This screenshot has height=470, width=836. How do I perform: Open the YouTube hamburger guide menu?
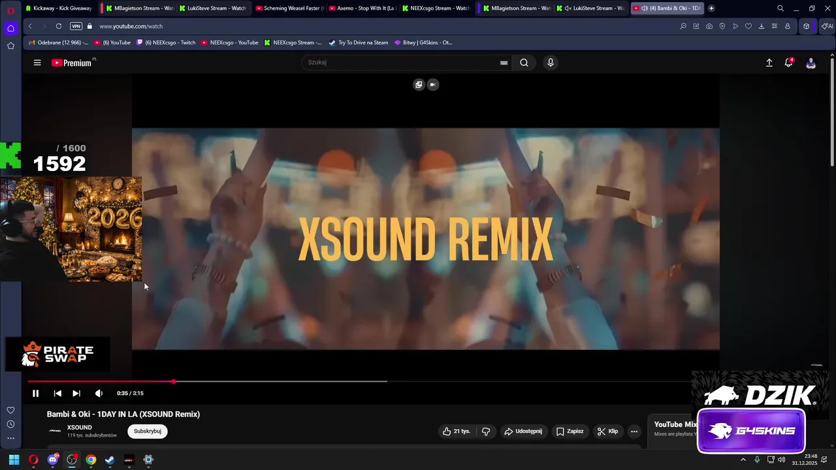pos(37,63)
